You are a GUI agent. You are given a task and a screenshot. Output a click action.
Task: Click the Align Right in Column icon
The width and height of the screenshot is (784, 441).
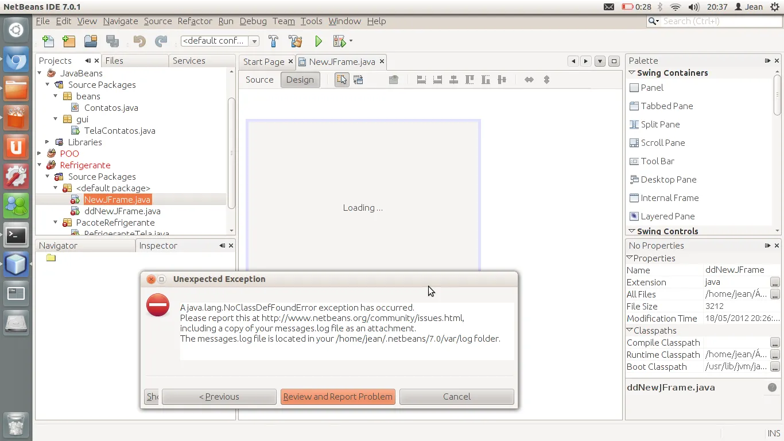click(x=437, y=80)
